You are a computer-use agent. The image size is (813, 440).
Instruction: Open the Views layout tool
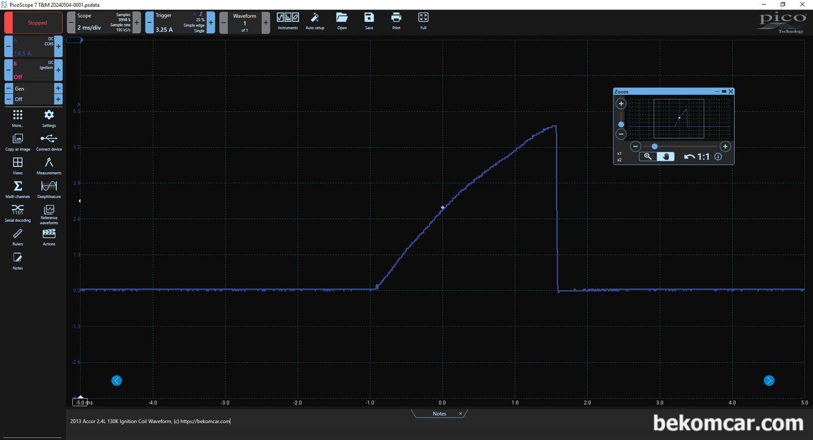coord(18,166)
